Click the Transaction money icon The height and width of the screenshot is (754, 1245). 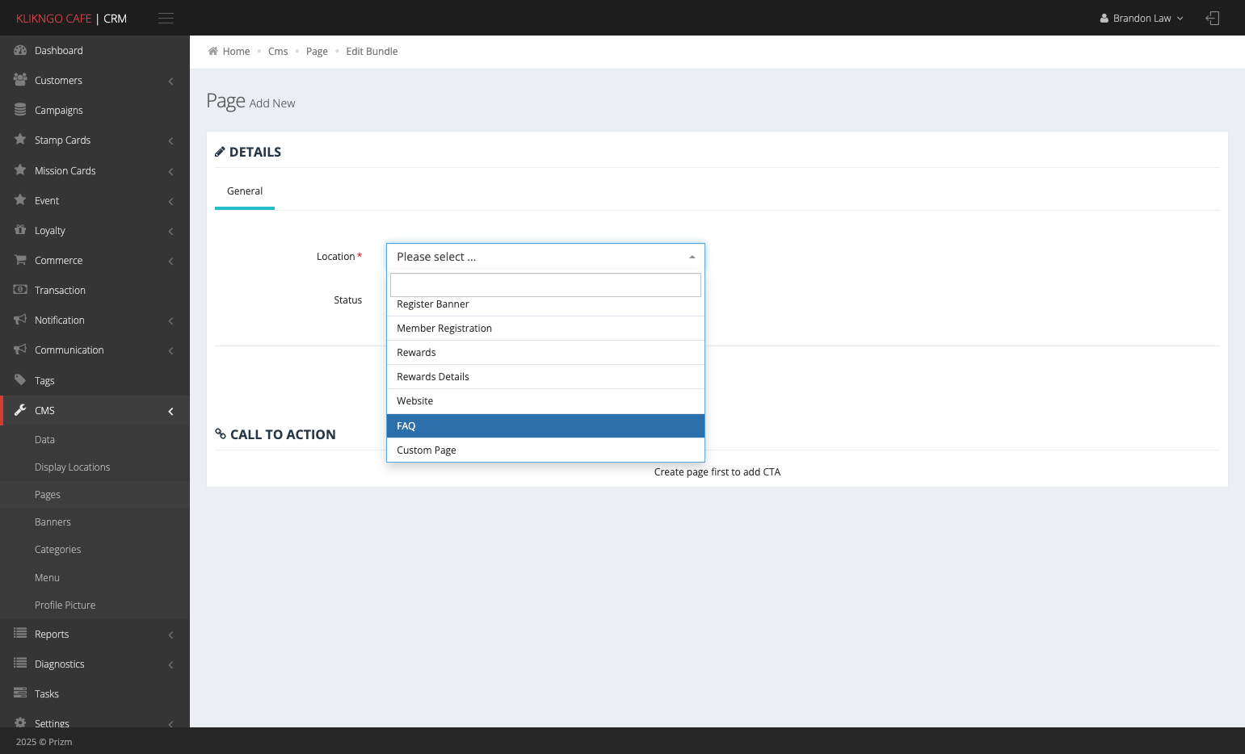(x=20, y=290)
